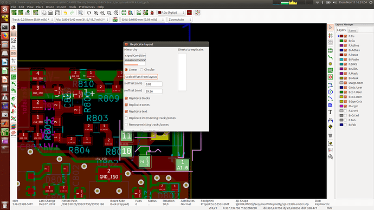Open the Route menu
Viewport: 374px width, 210px height.
(50, 7)
